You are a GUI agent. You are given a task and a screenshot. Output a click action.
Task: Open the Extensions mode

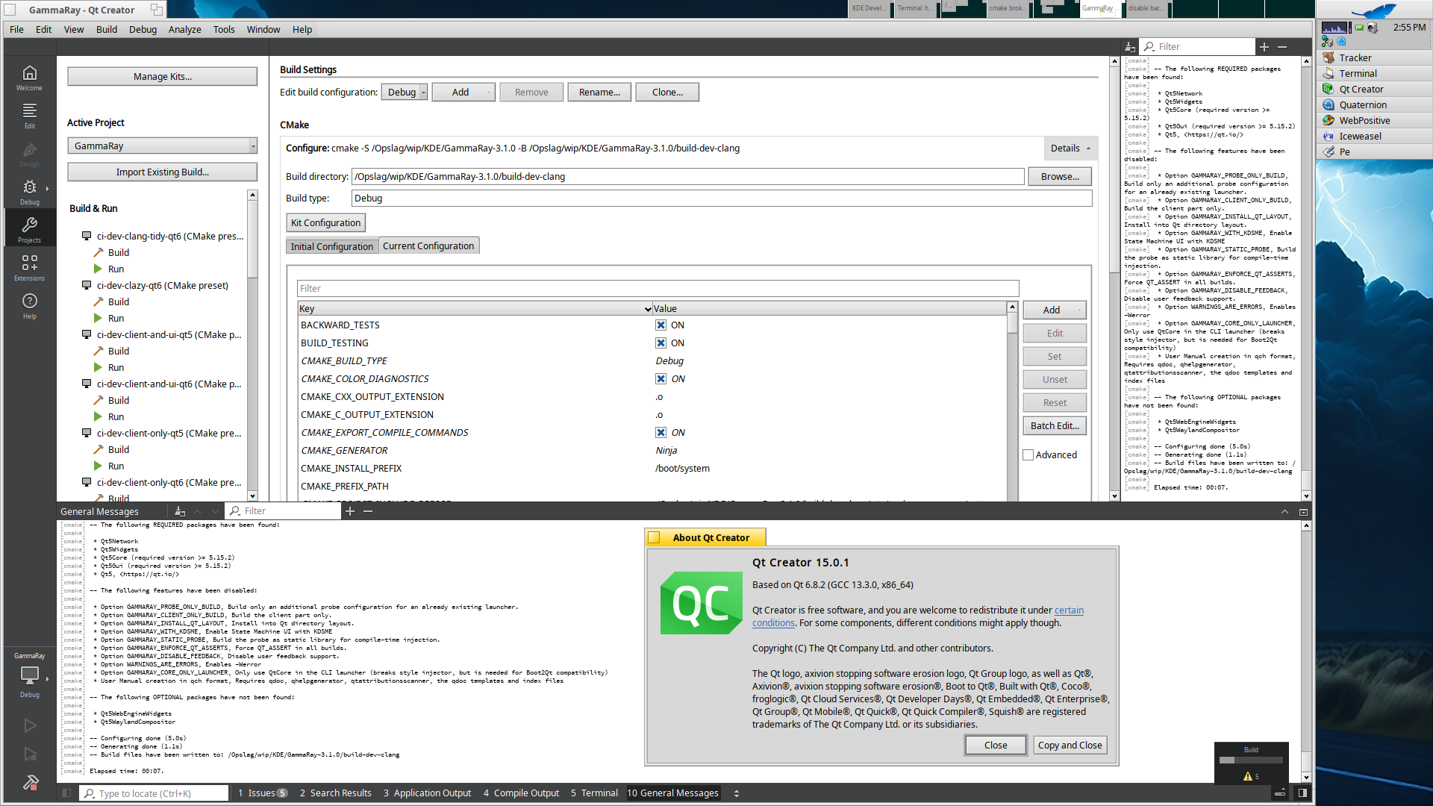[29, 267]
